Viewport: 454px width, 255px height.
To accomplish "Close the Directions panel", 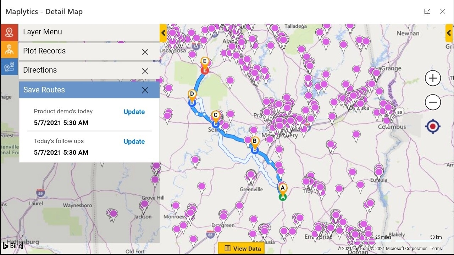I will coord(145,71).
